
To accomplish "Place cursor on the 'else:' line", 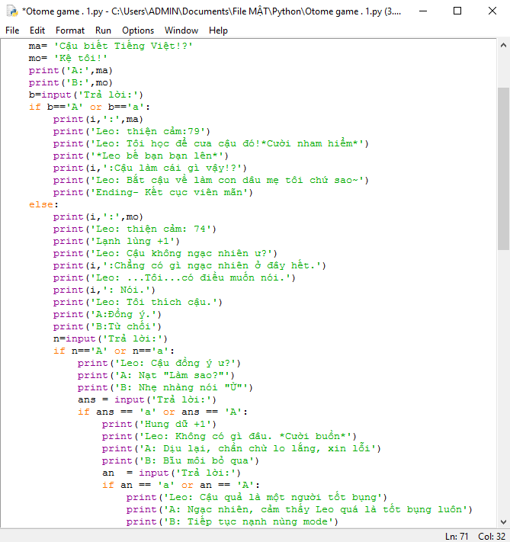I will tap(41, 204).
